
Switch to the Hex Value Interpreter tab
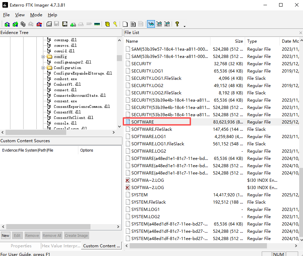61,246
